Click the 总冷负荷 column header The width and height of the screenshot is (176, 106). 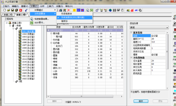[x=77, y=27]
